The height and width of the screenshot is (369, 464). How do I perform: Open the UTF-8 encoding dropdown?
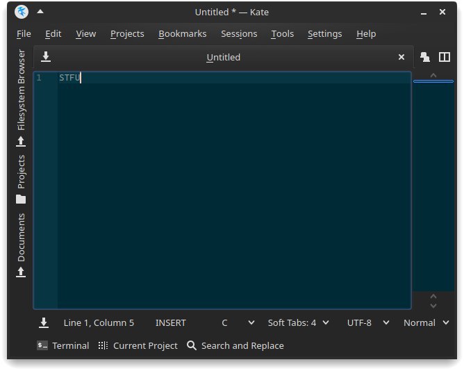click(368, 323)
